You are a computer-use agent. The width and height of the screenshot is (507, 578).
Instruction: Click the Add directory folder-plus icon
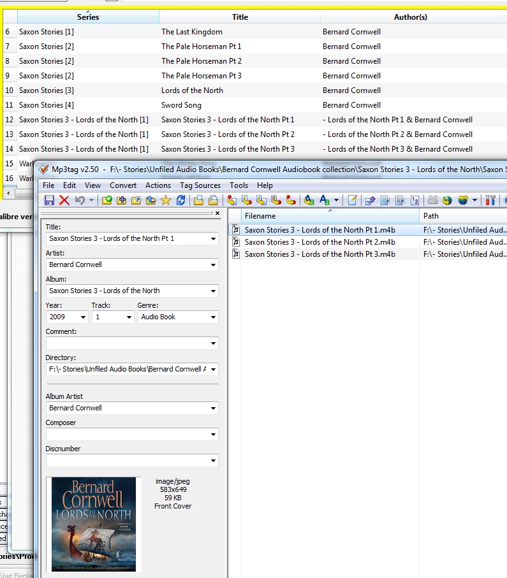coord(121,200)
